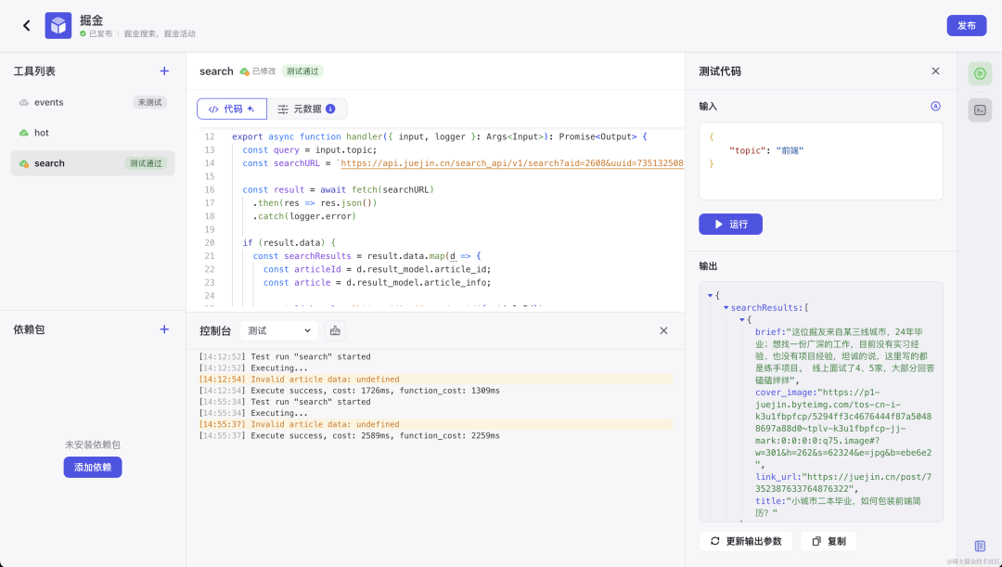Click 更新输出参数 button
This screenshot has height=567, width=1002.
click(746, 541)
